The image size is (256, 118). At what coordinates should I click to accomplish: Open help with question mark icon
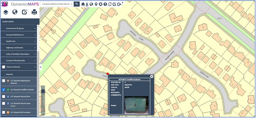[105, 4]
